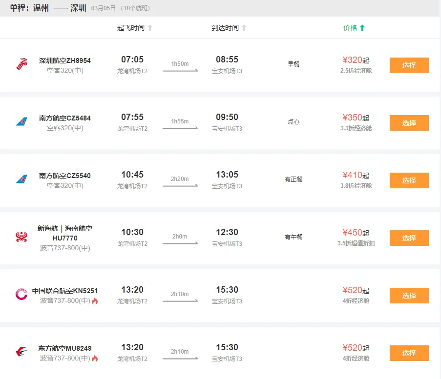Click the 早餐 meal label

tap(294, 64)
